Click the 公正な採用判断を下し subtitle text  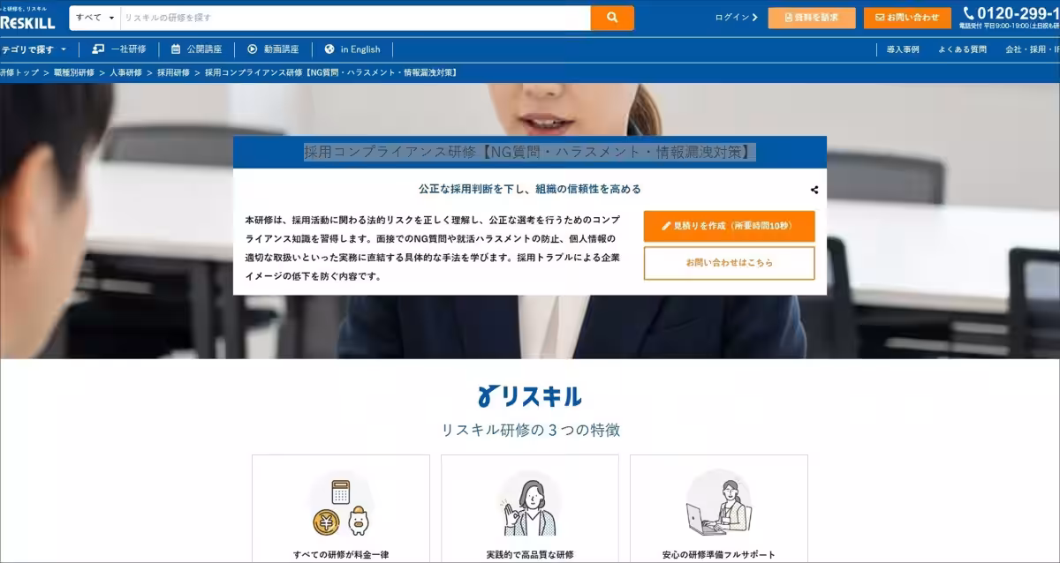pos(530,189)
